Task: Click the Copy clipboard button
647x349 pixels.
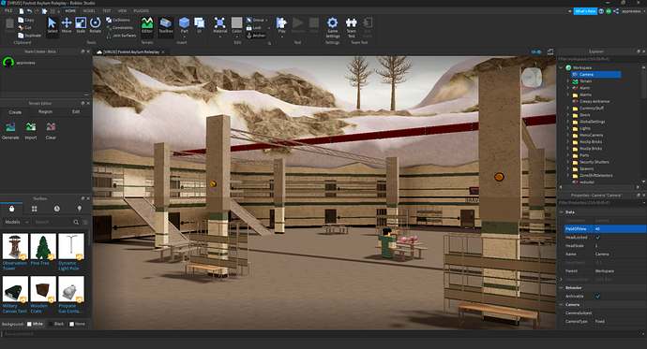Action: [26, 20]
